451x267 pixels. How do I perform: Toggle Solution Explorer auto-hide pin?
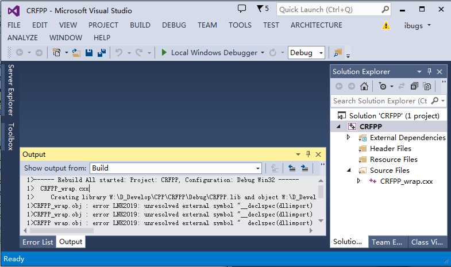(x=429, y=71)
